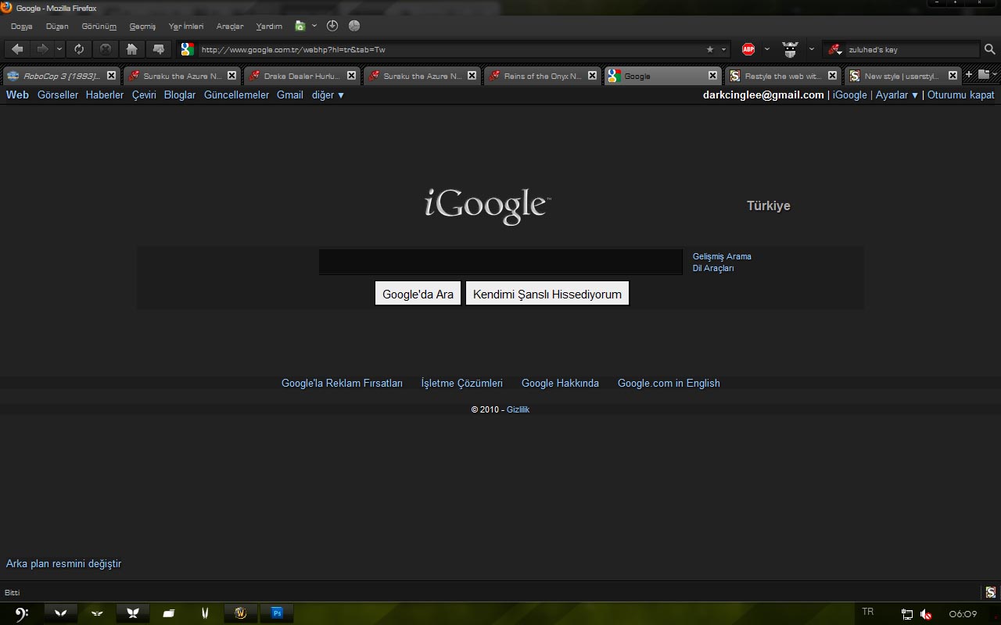
Task: Close the New style userstyles tab
Action: pyautogui.click(x=953, y=76)
